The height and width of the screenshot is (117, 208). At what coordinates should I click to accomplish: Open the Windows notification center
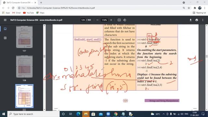click(203, 114)
